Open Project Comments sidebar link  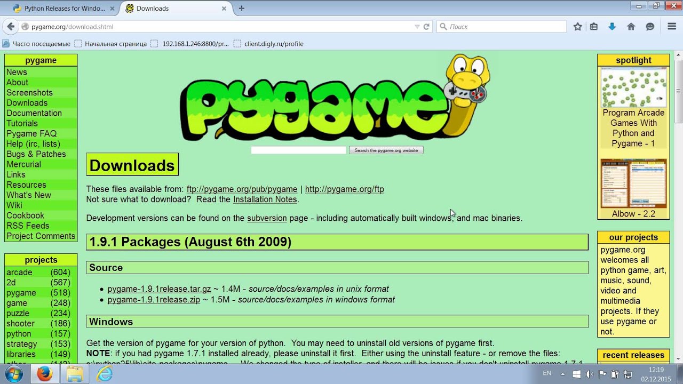[41, 236]
